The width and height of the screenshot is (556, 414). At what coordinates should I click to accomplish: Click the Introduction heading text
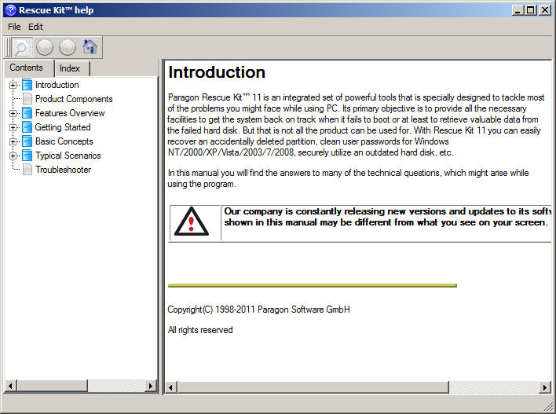click(217, 72)
